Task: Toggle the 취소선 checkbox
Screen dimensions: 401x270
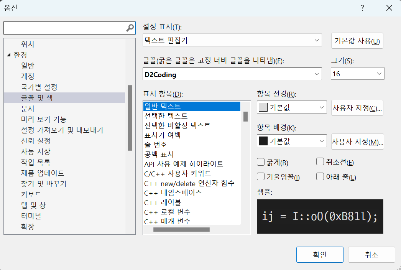Action: point(320,162)
